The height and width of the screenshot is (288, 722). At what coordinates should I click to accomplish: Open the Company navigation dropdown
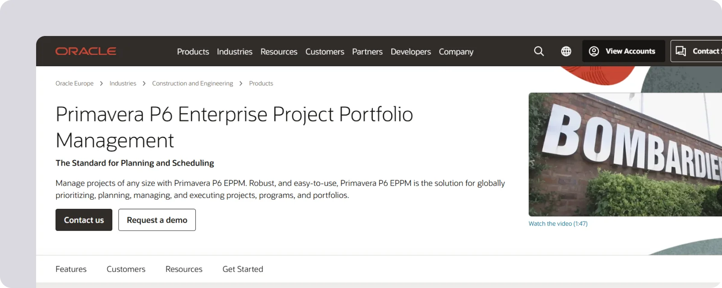(456, 51)
